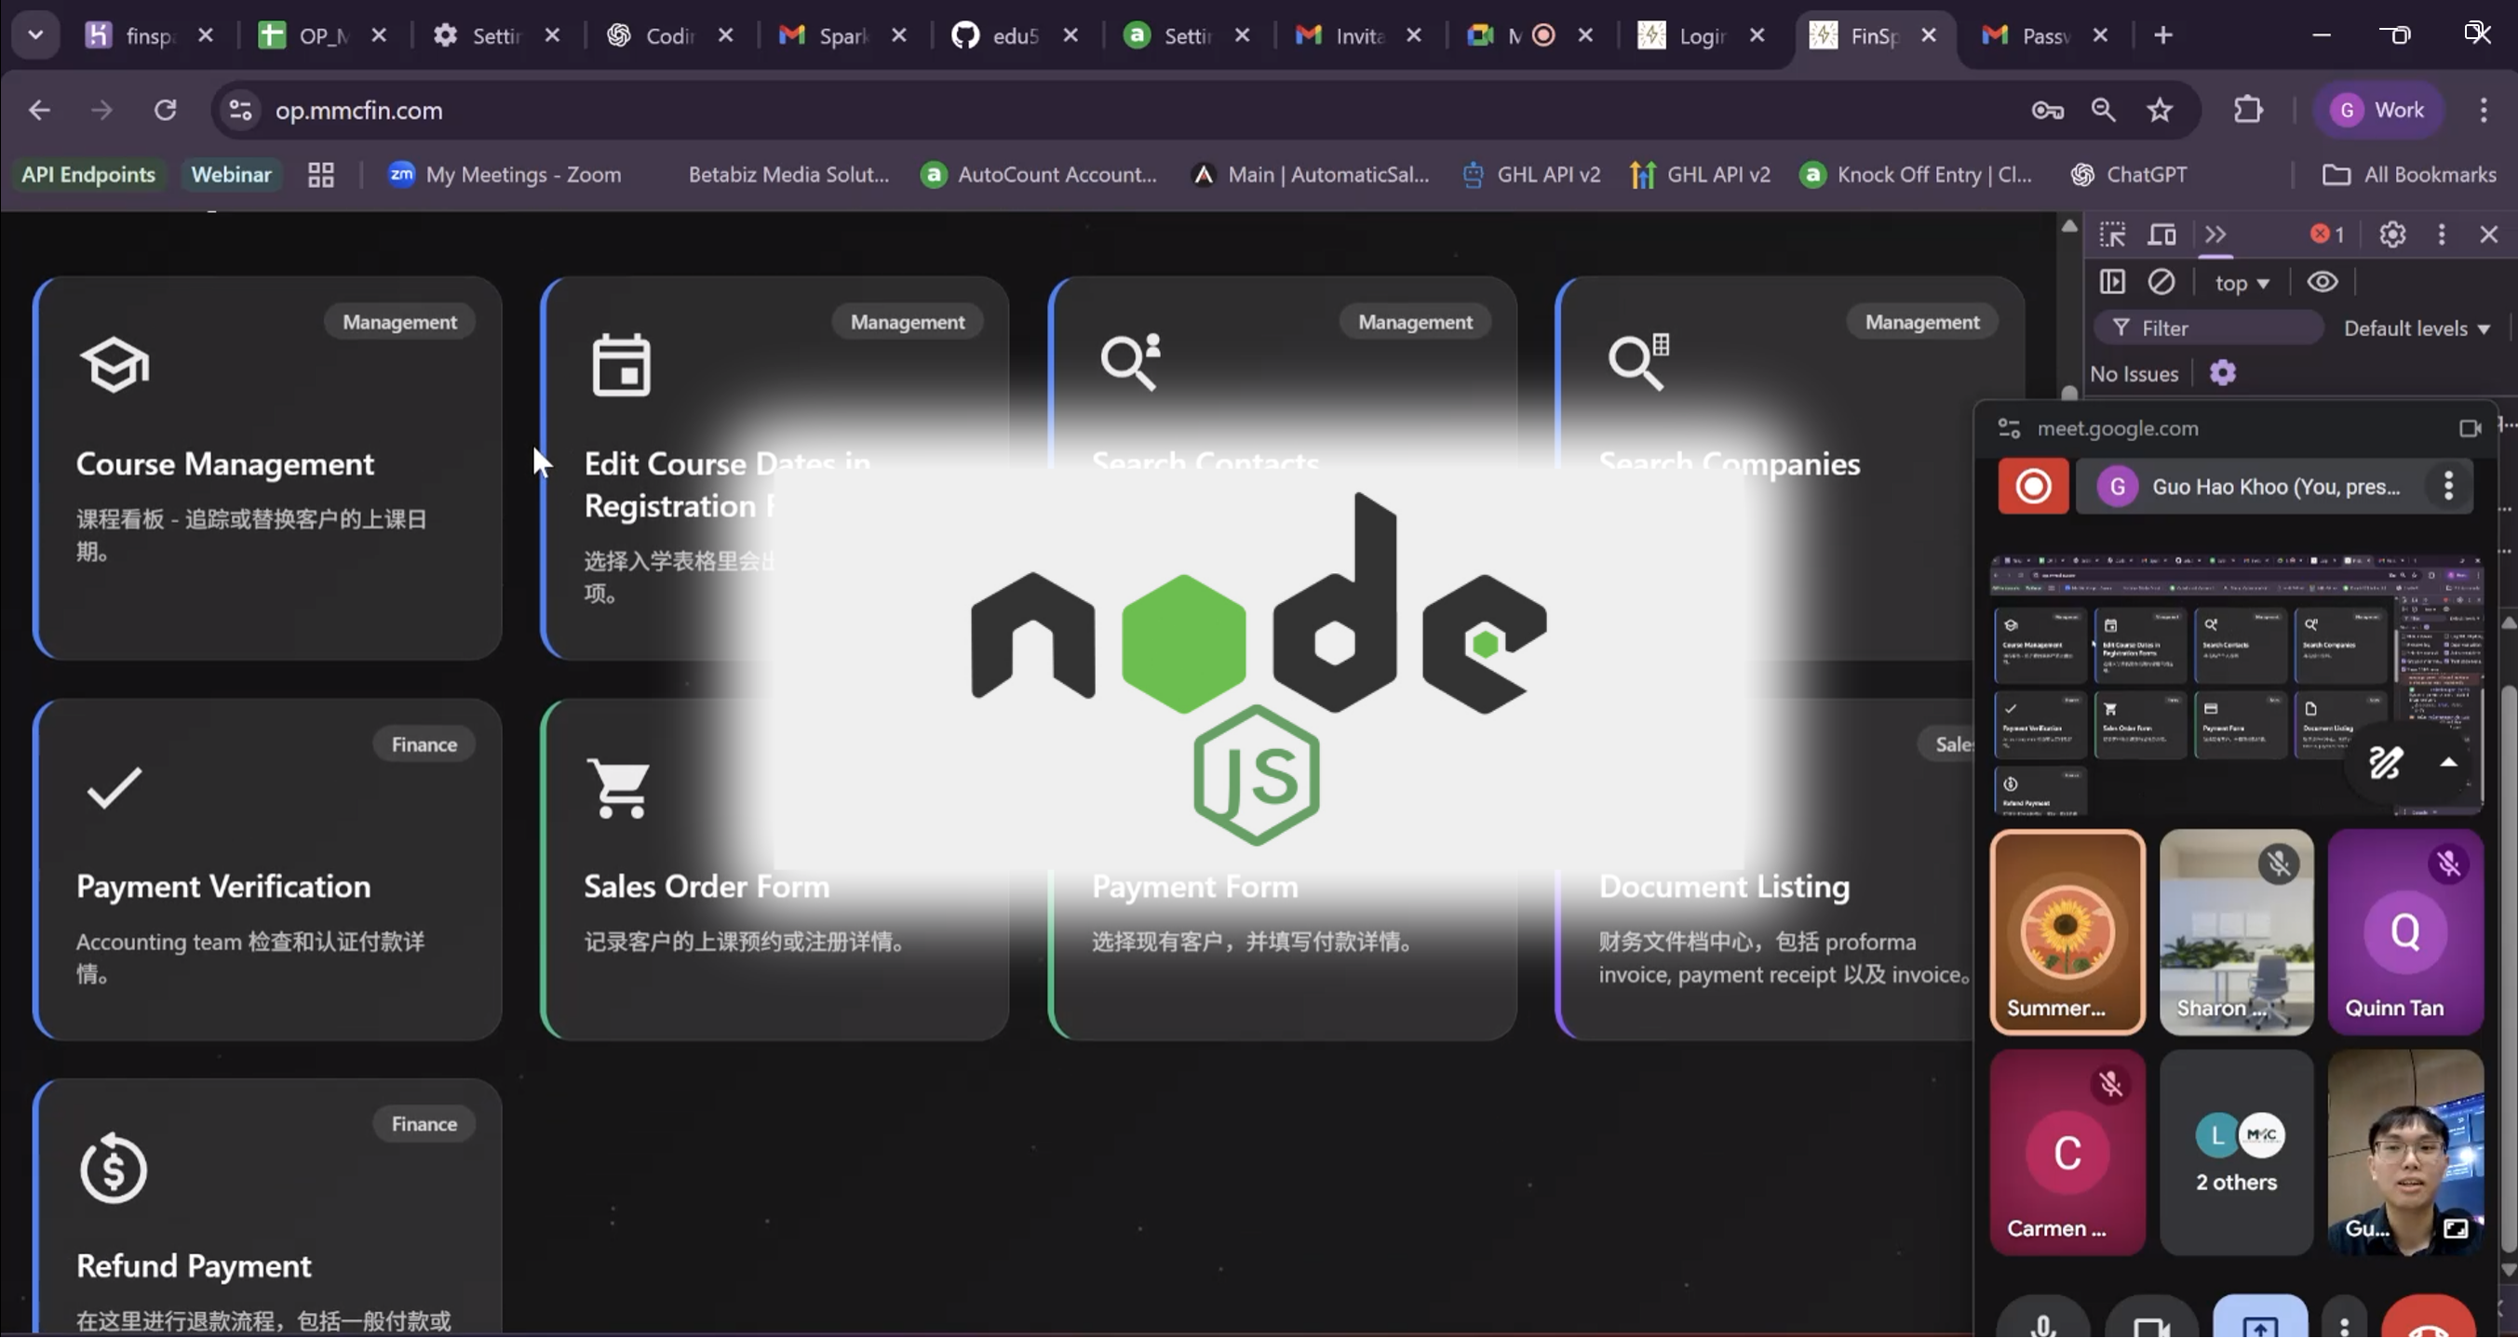
Task: Open the Default levels dropdown
Action: click(2417, 328)
